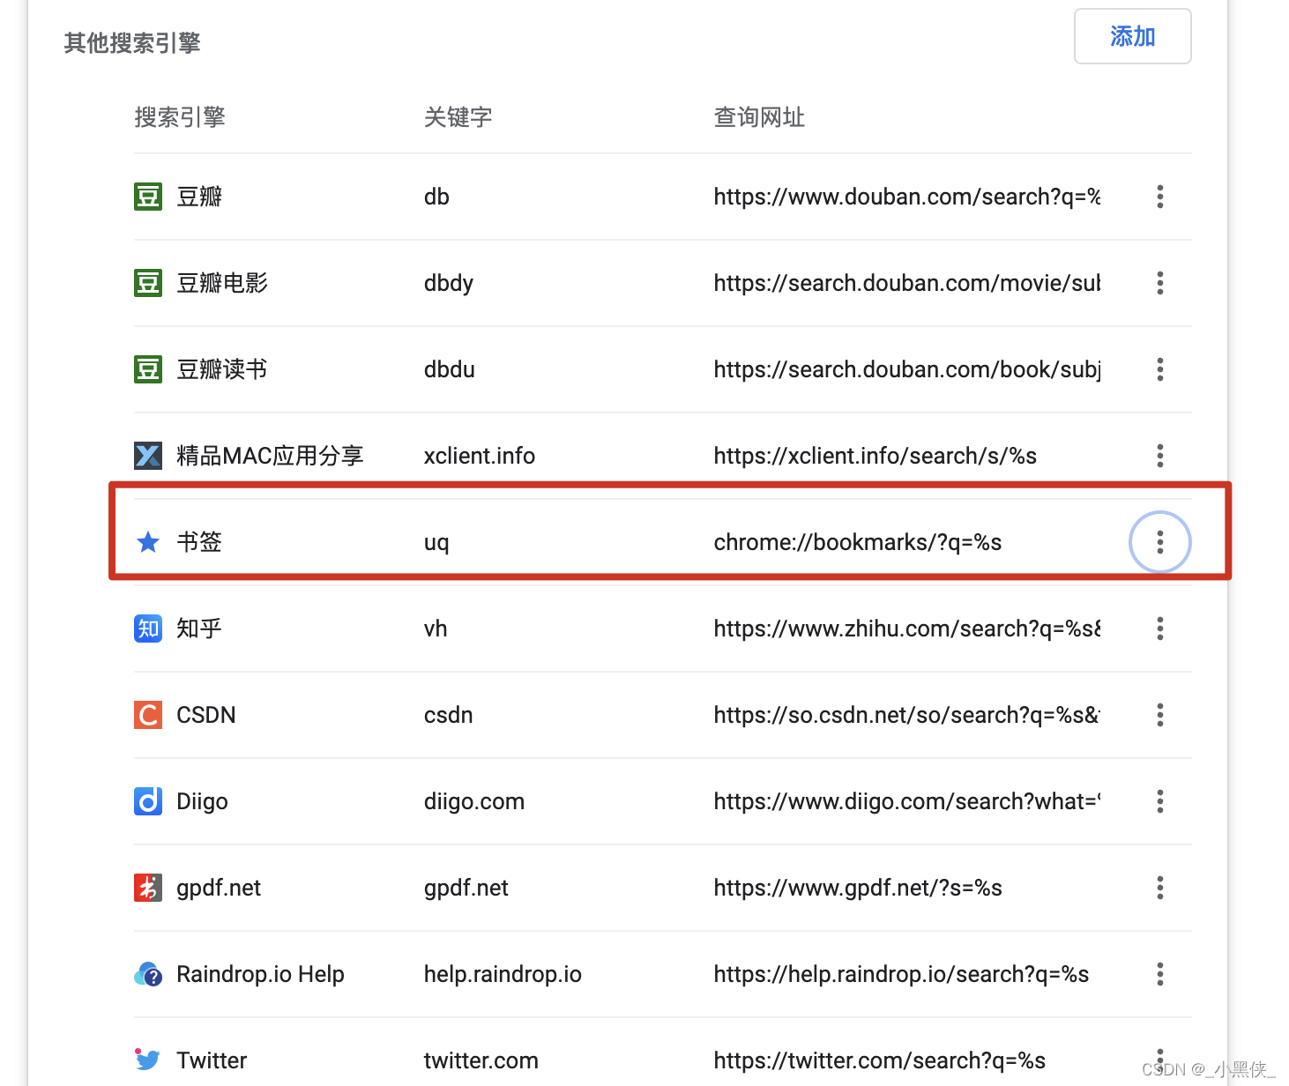This screenshot has width=1289, height=1086.
Task: Click the 其他搜索引擎 section heading
Action: pos(132,43)
